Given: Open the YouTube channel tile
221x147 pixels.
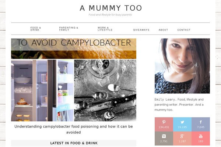Looking at the screenshot, I should click(x=201, y=139).
